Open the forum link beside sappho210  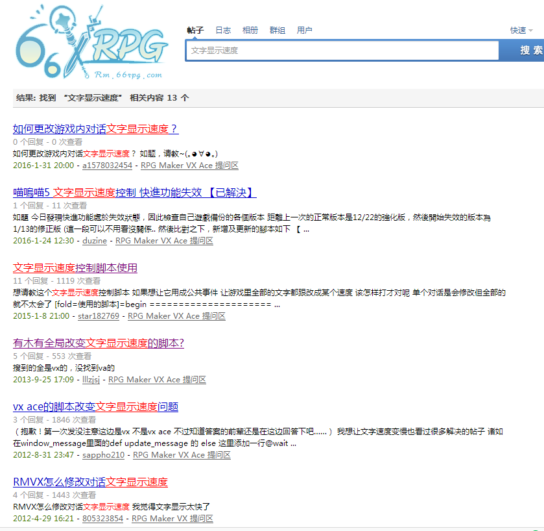click(x=182, y=455)
